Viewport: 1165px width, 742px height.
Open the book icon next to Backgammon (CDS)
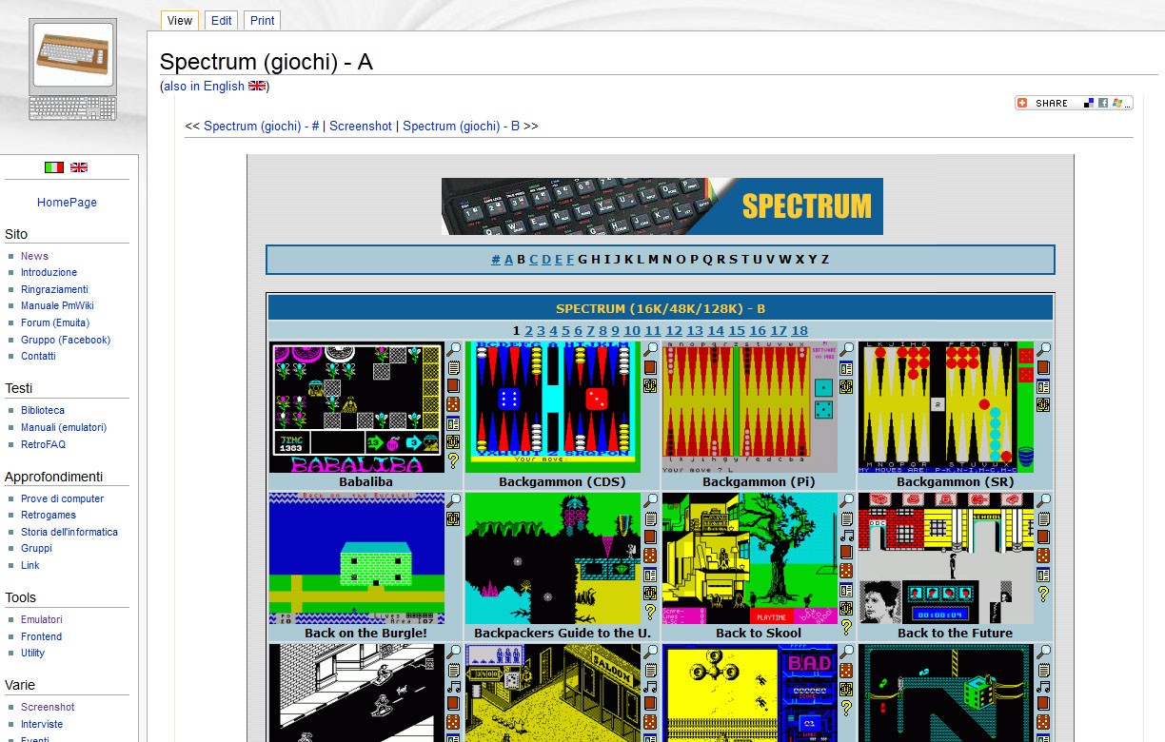pyautogui.click(x=650, y=367)
